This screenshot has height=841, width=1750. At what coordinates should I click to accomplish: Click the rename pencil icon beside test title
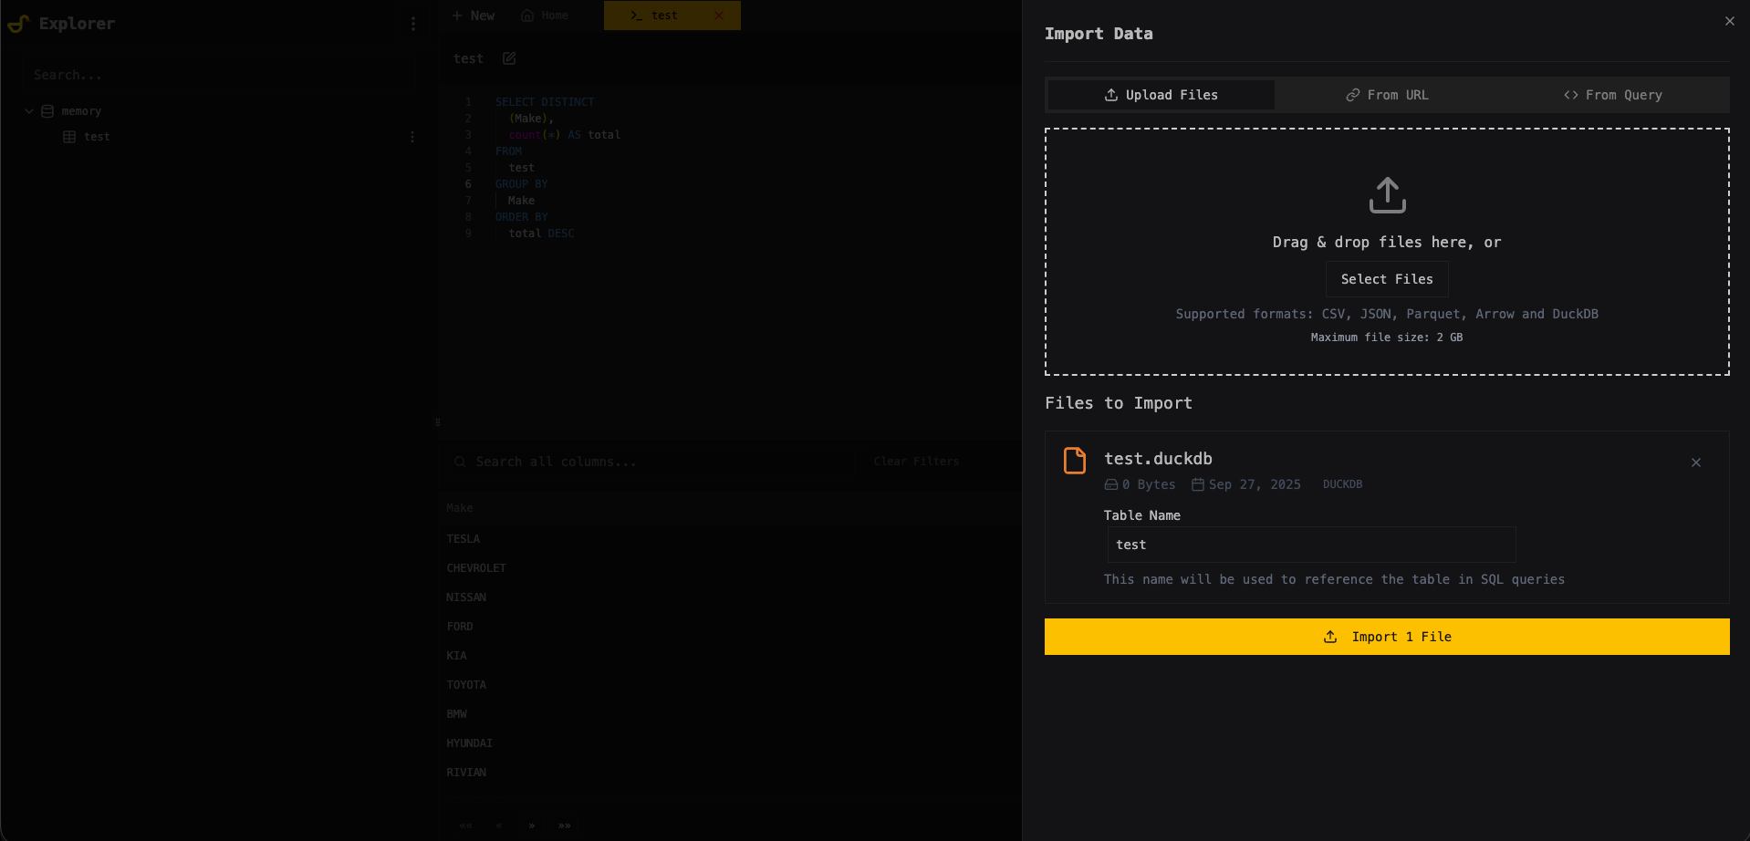(x=508, y=58)
